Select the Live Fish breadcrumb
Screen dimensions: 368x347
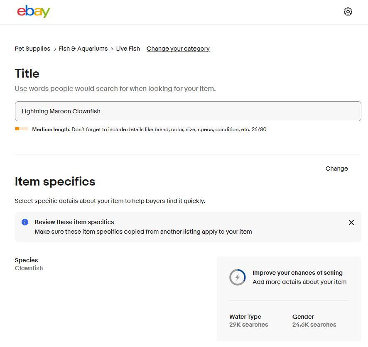click(128, 49)
